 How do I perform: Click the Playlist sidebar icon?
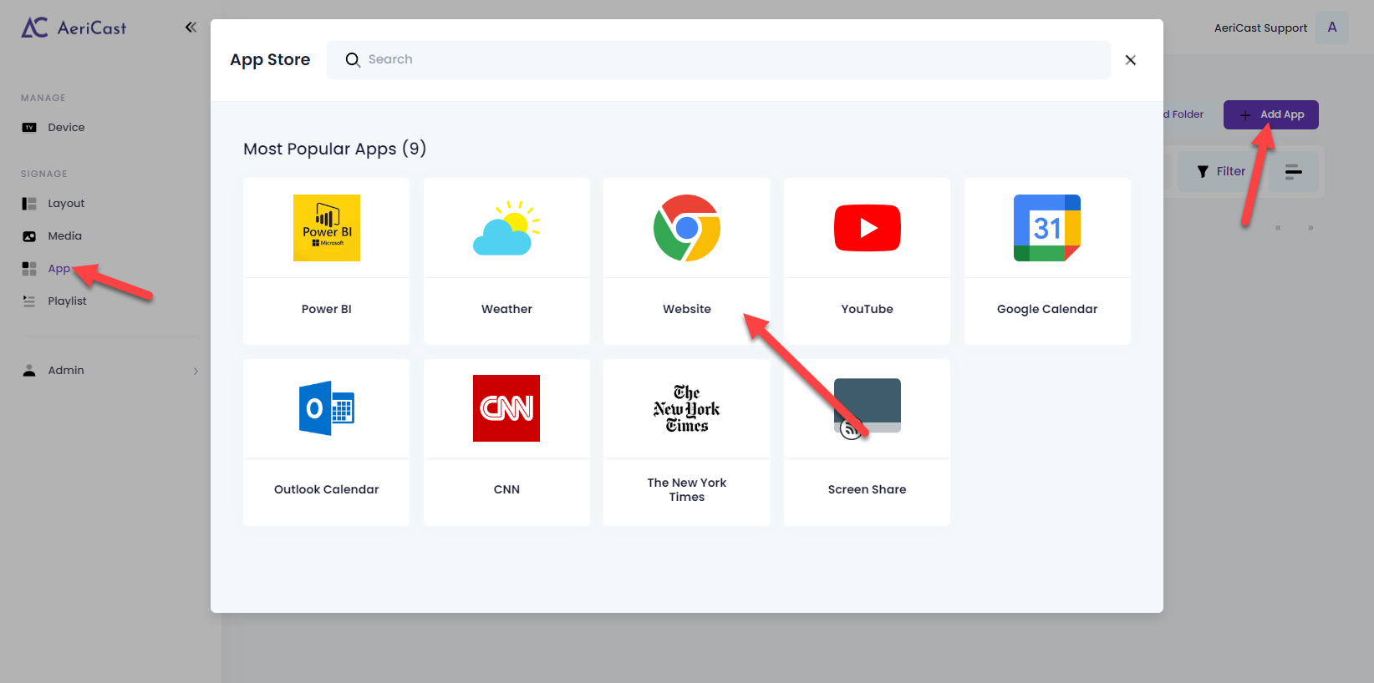pyautogui.click(x=29, y=301)
